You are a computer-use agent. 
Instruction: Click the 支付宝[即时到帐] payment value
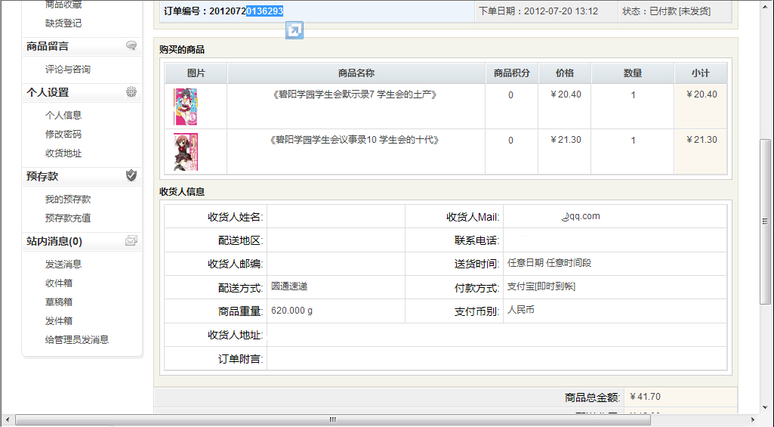[x=541, y=286]
